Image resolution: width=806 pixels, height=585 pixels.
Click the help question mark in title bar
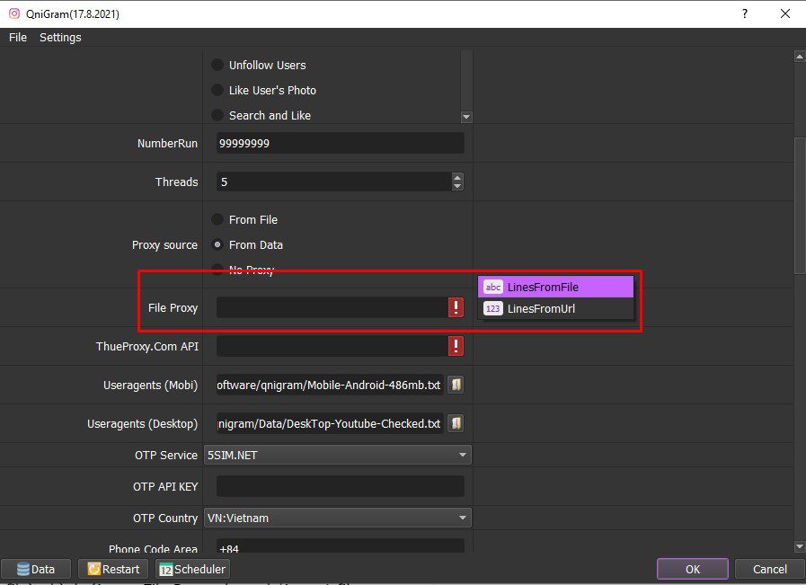(744, 13)
